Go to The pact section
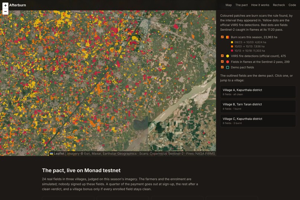 [242, 5]
